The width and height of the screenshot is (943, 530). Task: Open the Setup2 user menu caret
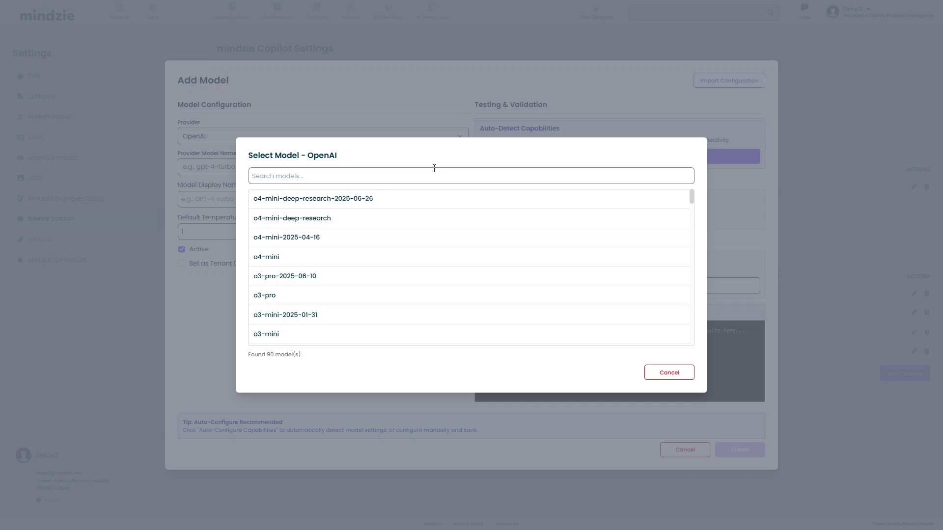click(x=868, y=9)
